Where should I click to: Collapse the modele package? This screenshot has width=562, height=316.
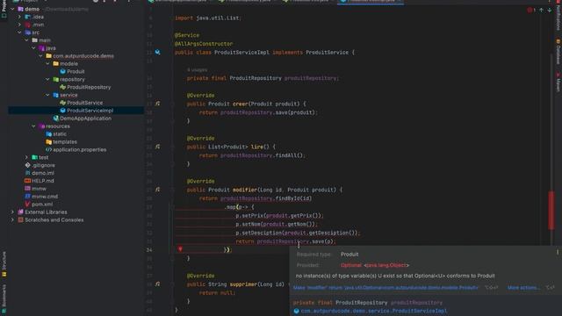pyautogui.click(x=47, y=64)
